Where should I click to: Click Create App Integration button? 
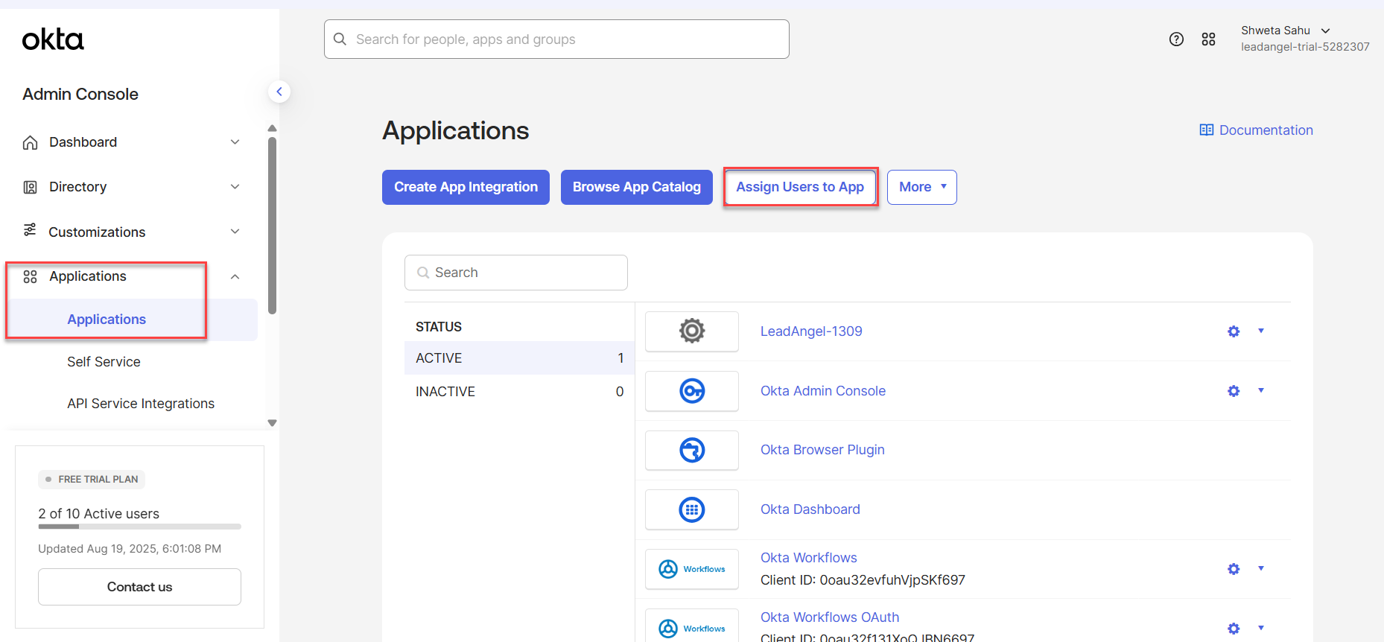tap(466, 187)
